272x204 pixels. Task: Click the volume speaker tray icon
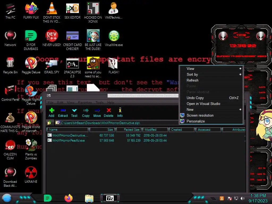[243, 198]
